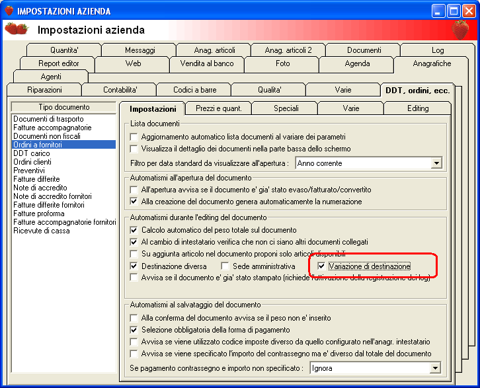Click the strawberries logo beside Impostazioni azienda

[x=17, y=28]
